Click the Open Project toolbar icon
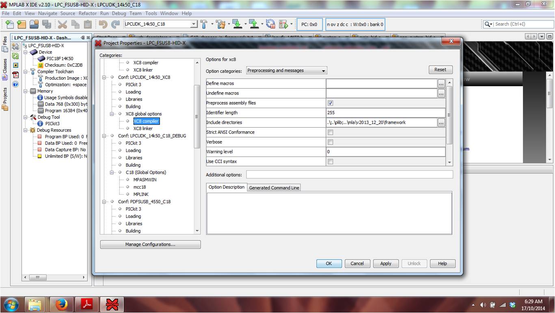555x313 pixels. click(x=34, y=24)
